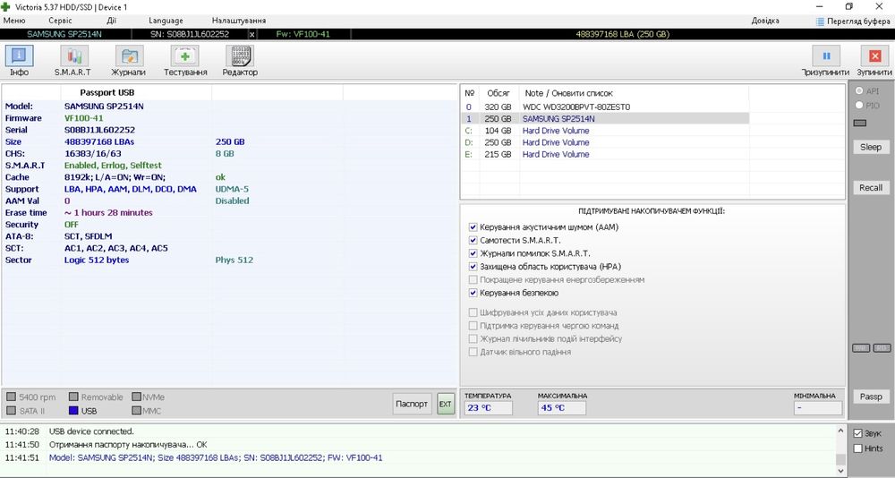The image size is (895, 478).
Task: Click the NVMe indicator square
Action: coord(136,397)
